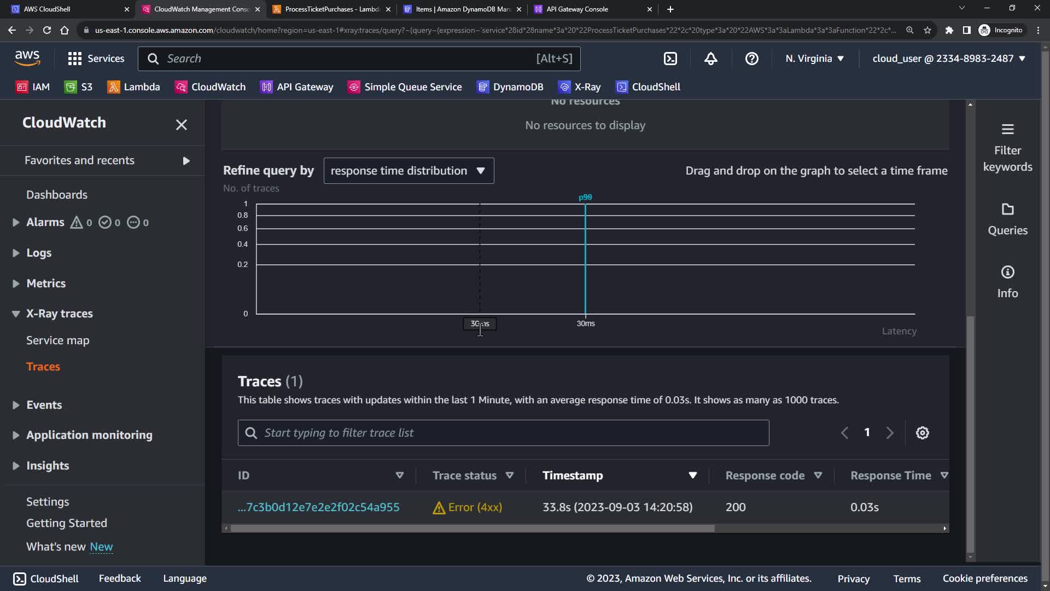The image size is (1050, 591).
Task: Open response time distribution dropdown
Action: [409, 171]
